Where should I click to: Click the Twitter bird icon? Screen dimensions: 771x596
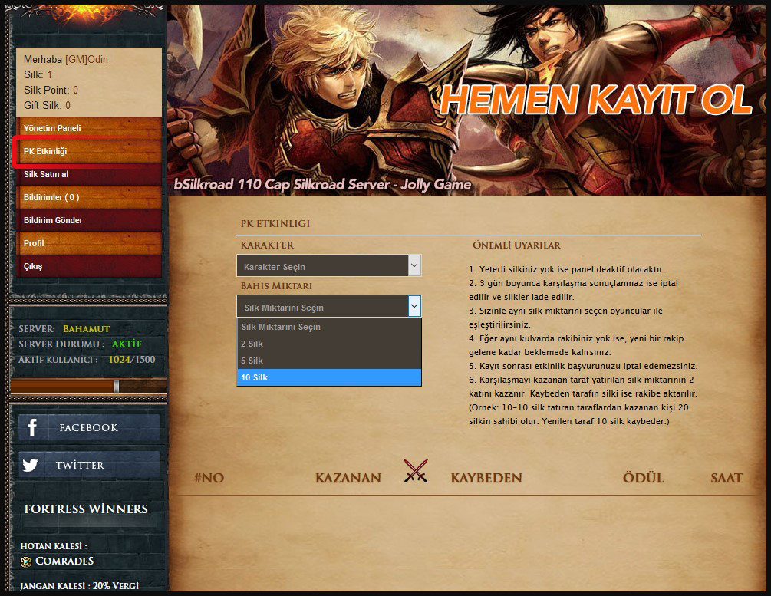31,465
